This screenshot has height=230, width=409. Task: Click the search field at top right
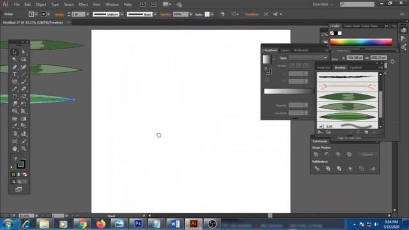click(357, 4)
